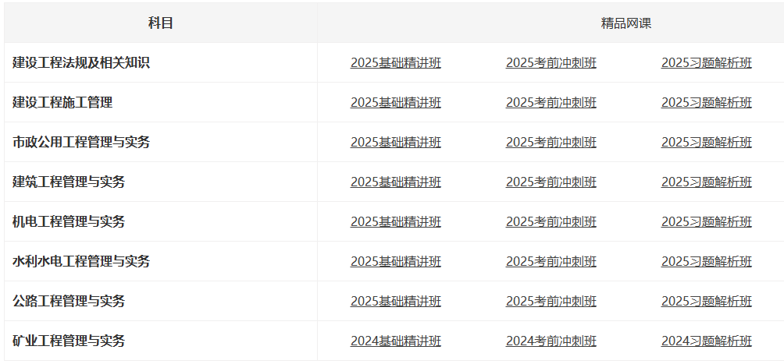Open 2024基础精讲班 for 矿业工程管理与实务
784x364 pixels.
(395, 341)
